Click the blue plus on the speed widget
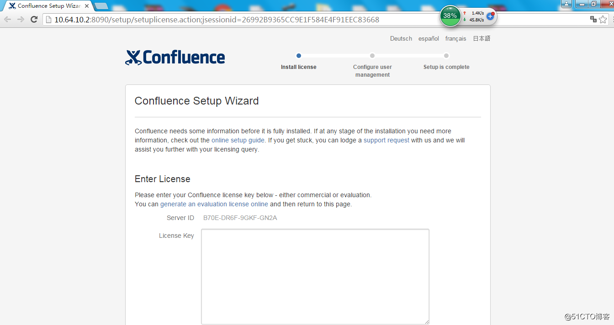Screen dimensions: 614x325 (x=490, y=16)
